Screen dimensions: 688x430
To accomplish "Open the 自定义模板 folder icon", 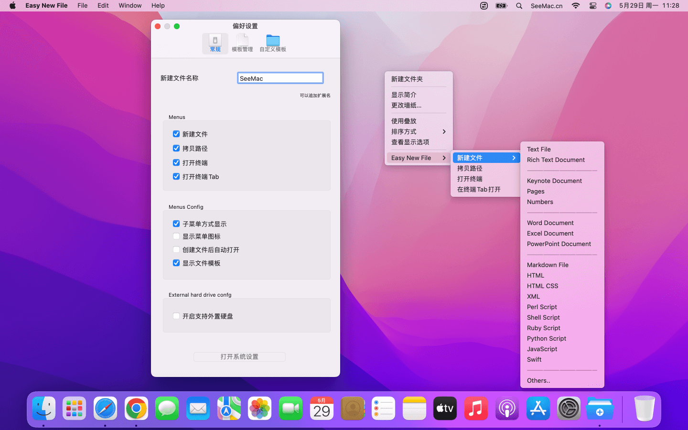I will (273, 43).
